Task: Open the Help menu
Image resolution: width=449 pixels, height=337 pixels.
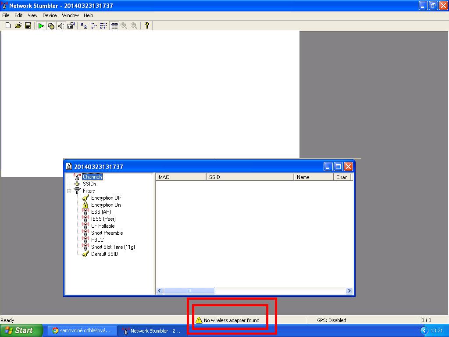Action: tap(88, 15)
